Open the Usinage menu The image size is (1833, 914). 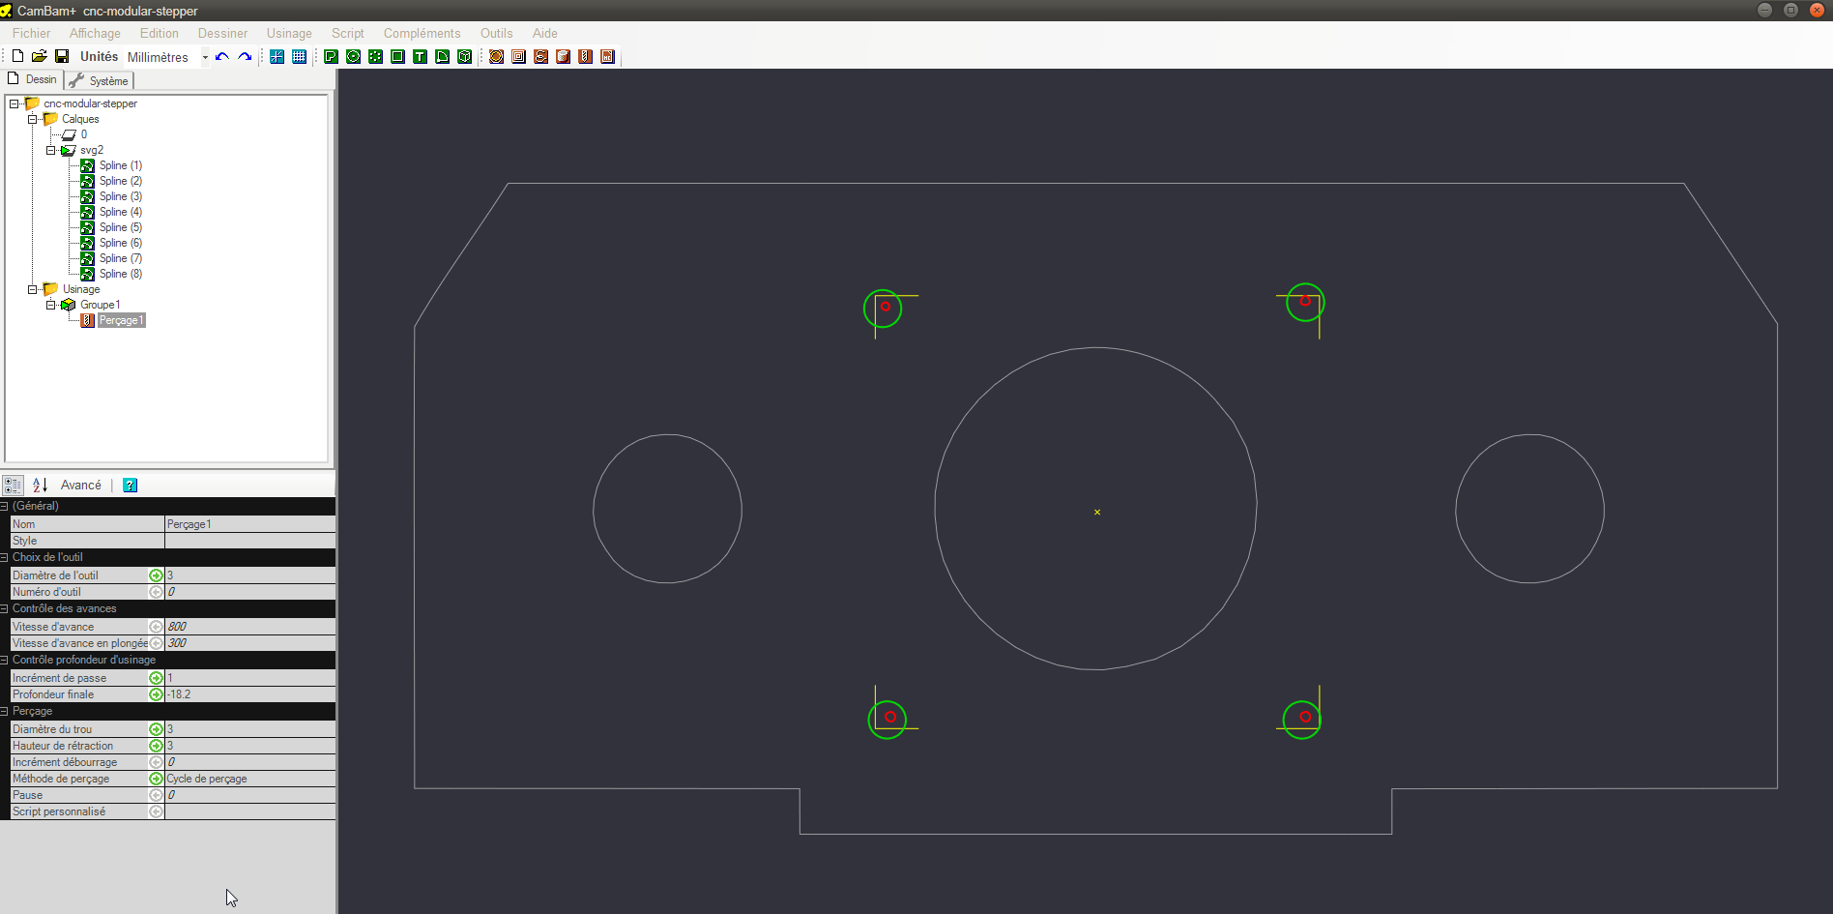click(288, 32)
